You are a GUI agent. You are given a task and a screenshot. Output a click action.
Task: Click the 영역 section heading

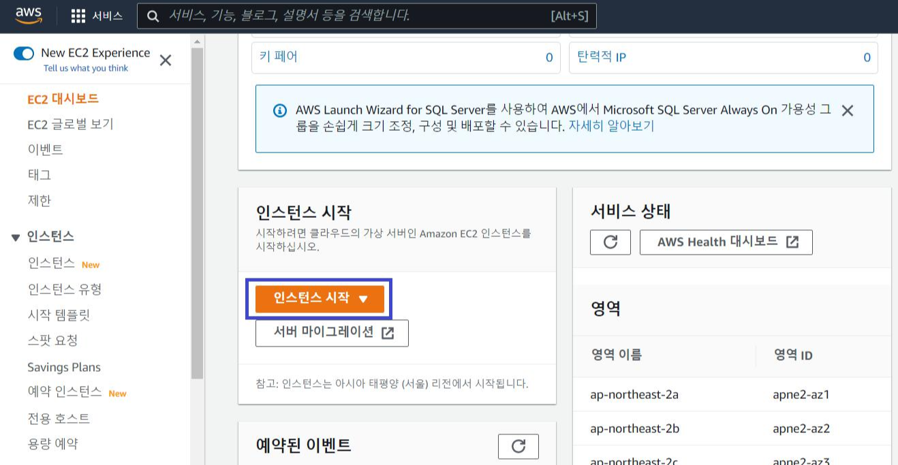coord(605,308)
